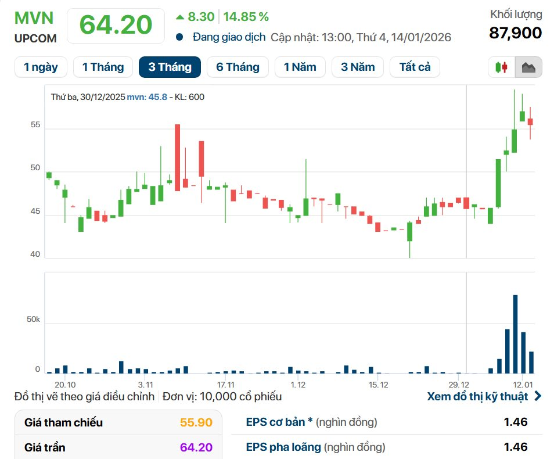Click the 64.20 current price box
Image resolution: width=554 pixels, height=459 pixels.
click(x=116, y=25)
